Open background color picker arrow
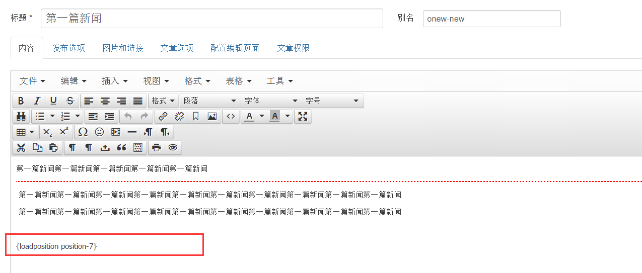Image resolution: width=642 pixels, height=273 pixels. point(288,117)
